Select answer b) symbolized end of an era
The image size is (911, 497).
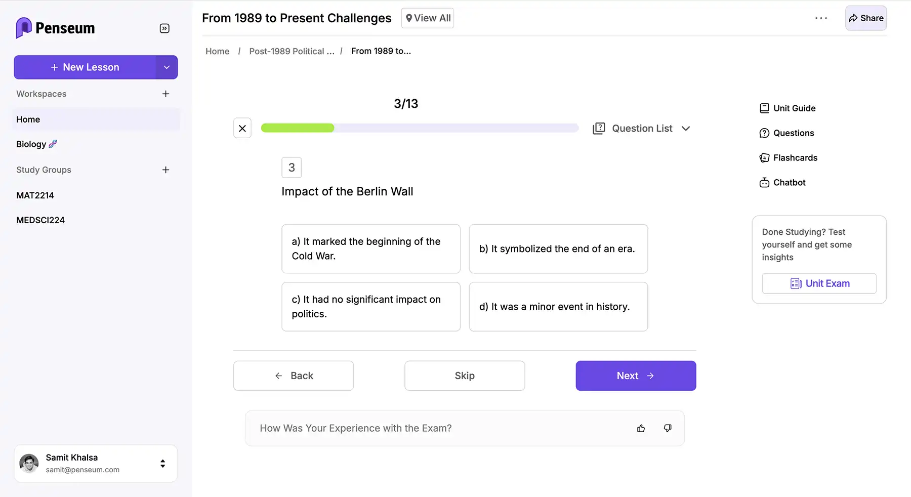pyautogui.click(x=558, y=248)
